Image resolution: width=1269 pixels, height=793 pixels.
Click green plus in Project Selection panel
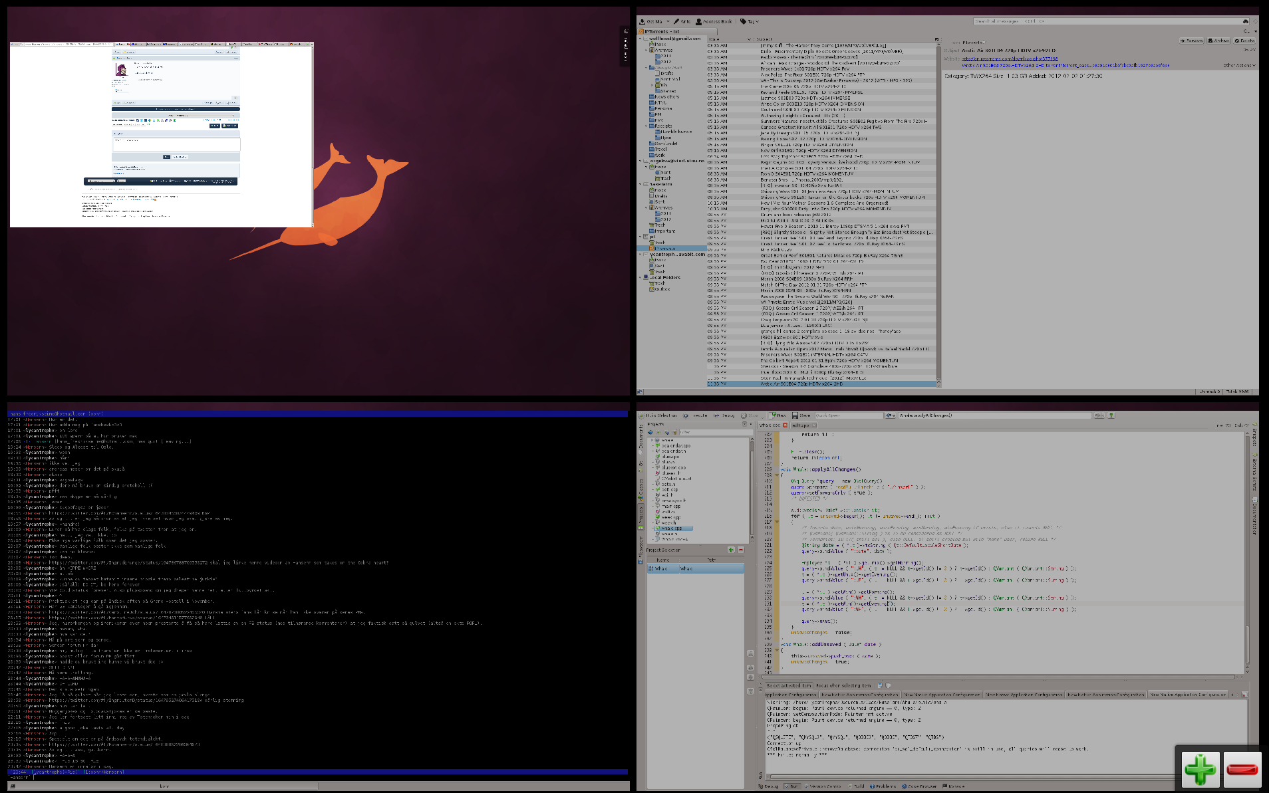click(x=731, y=550)
